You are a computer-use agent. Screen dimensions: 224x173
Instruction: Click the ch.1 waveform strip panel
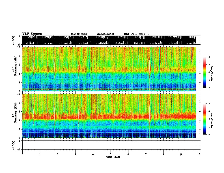[x=109, y=40]
